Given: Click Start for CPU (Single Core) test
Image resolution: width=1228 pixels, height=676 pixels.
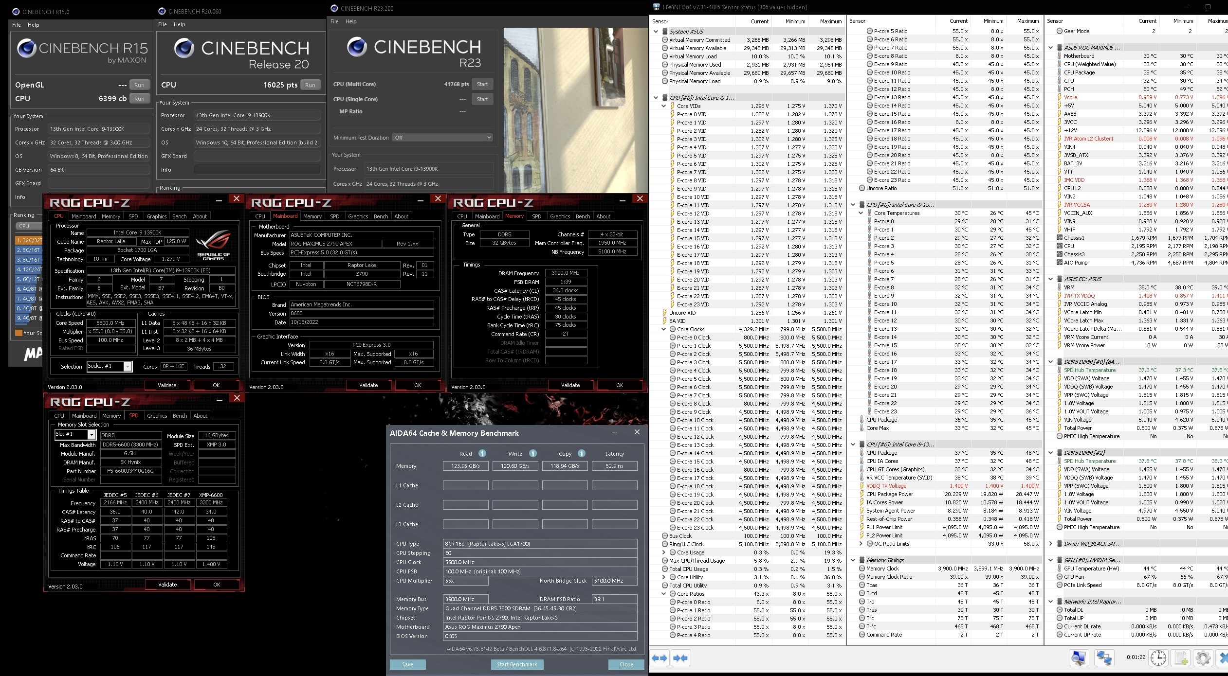Looking at the screenshot, I should pyautogui.click(x=482, y=99).
